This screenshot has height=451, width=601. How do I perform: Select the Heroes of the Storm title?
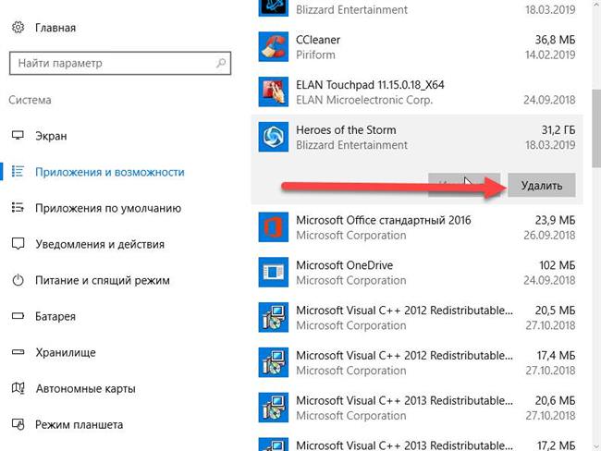[346, 130]
